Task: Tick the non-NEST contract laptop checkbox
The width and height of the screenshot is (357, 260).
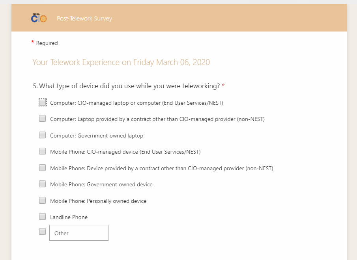Action: pos(43,119)
